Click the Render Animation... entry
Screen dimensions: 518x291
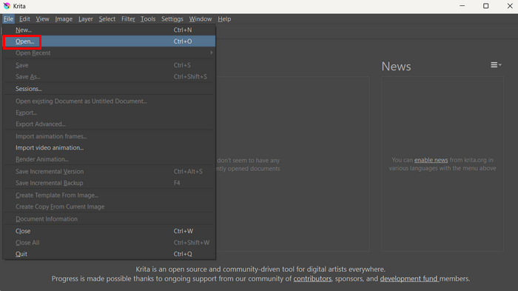point(109,159)
